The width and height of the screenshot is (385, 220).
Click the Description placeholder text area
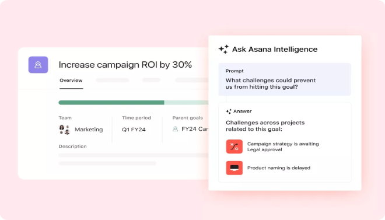[134, 159]
